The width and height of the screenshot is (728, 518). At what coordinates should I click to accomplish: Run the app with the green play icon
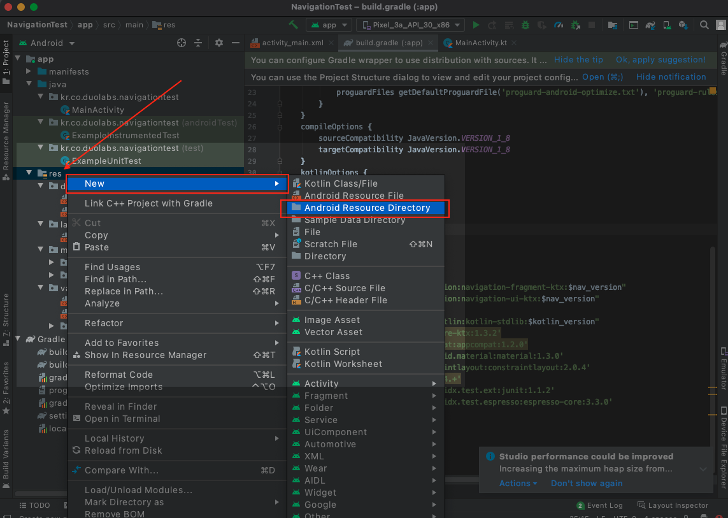(x=476, y=25)
